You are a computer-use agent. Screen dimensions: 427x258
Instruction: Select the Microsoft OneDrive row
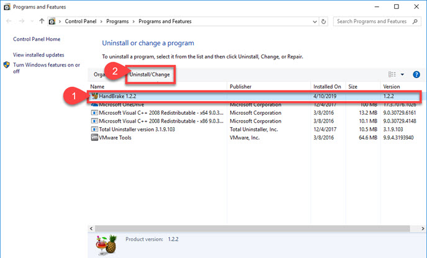(x=254, y=105)
